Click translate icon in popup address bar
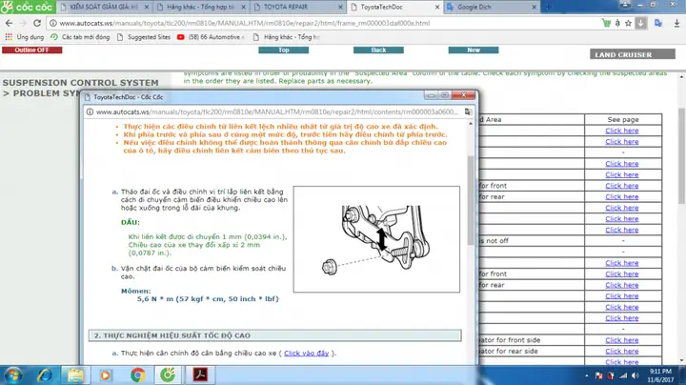The image size is (686, 385). click(468, 112)
